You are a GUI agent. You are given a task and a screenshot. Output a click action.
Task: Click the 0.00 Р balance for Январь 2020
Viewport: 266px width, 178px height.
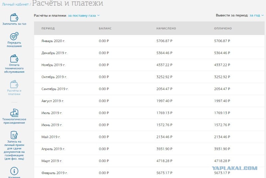[104, 41]
